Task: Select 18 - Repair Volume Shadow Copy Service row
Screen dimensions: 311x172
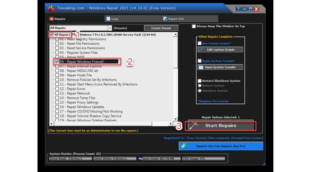Action: click(x=91, y=116)
